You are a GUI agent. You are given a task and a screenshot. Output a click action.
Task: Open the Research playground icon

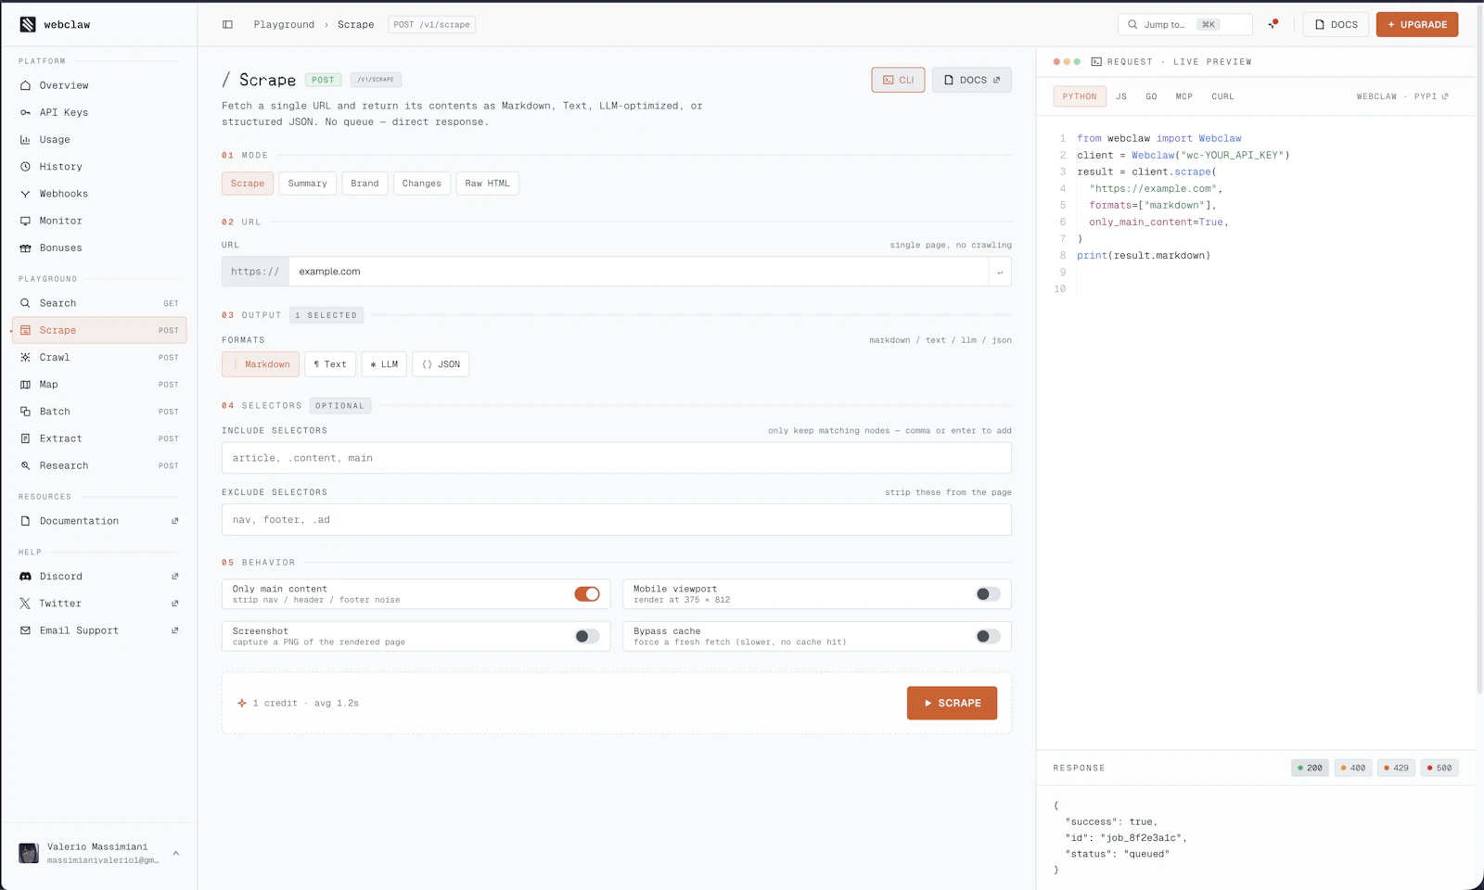(25, 465)
